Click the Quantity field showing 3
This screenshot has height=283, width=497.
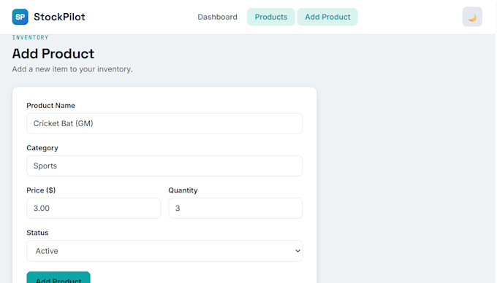(x=235, y=208)
